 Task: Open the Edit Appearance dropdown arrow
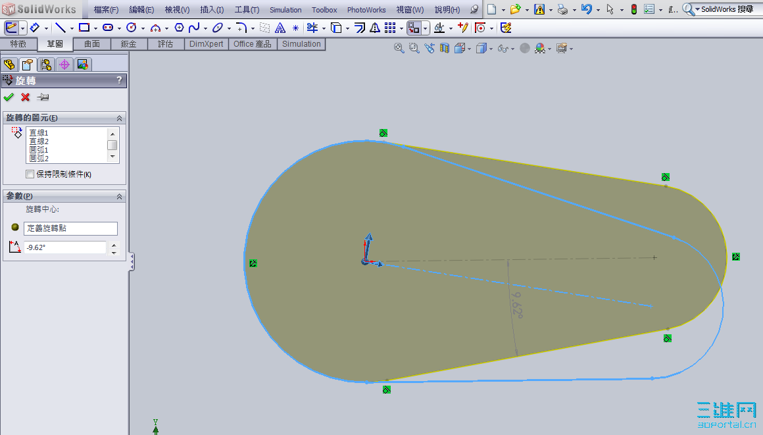pyautogui.click(x=549, y=49)
